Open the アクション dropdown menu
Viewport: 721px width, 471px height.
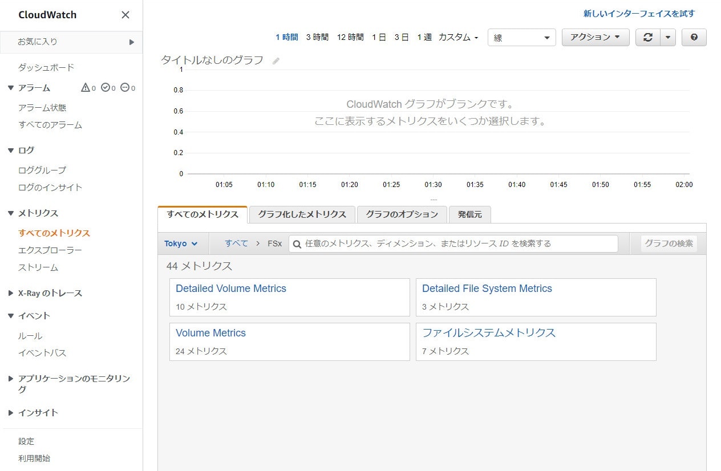596,37
